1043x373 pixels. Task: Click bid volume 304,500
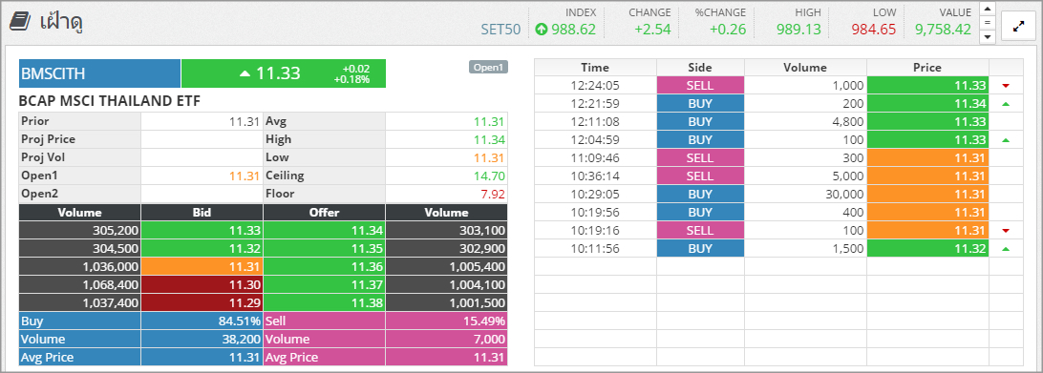[80, 248]
